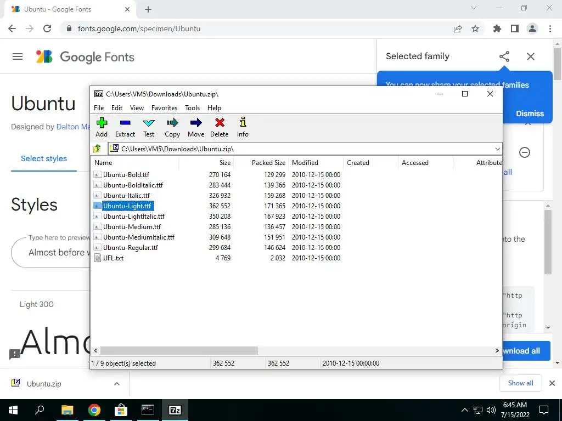The image size is (562, 421).
Task: Select Ubuntu-Regular.ttf file
Action: (131, 247)
